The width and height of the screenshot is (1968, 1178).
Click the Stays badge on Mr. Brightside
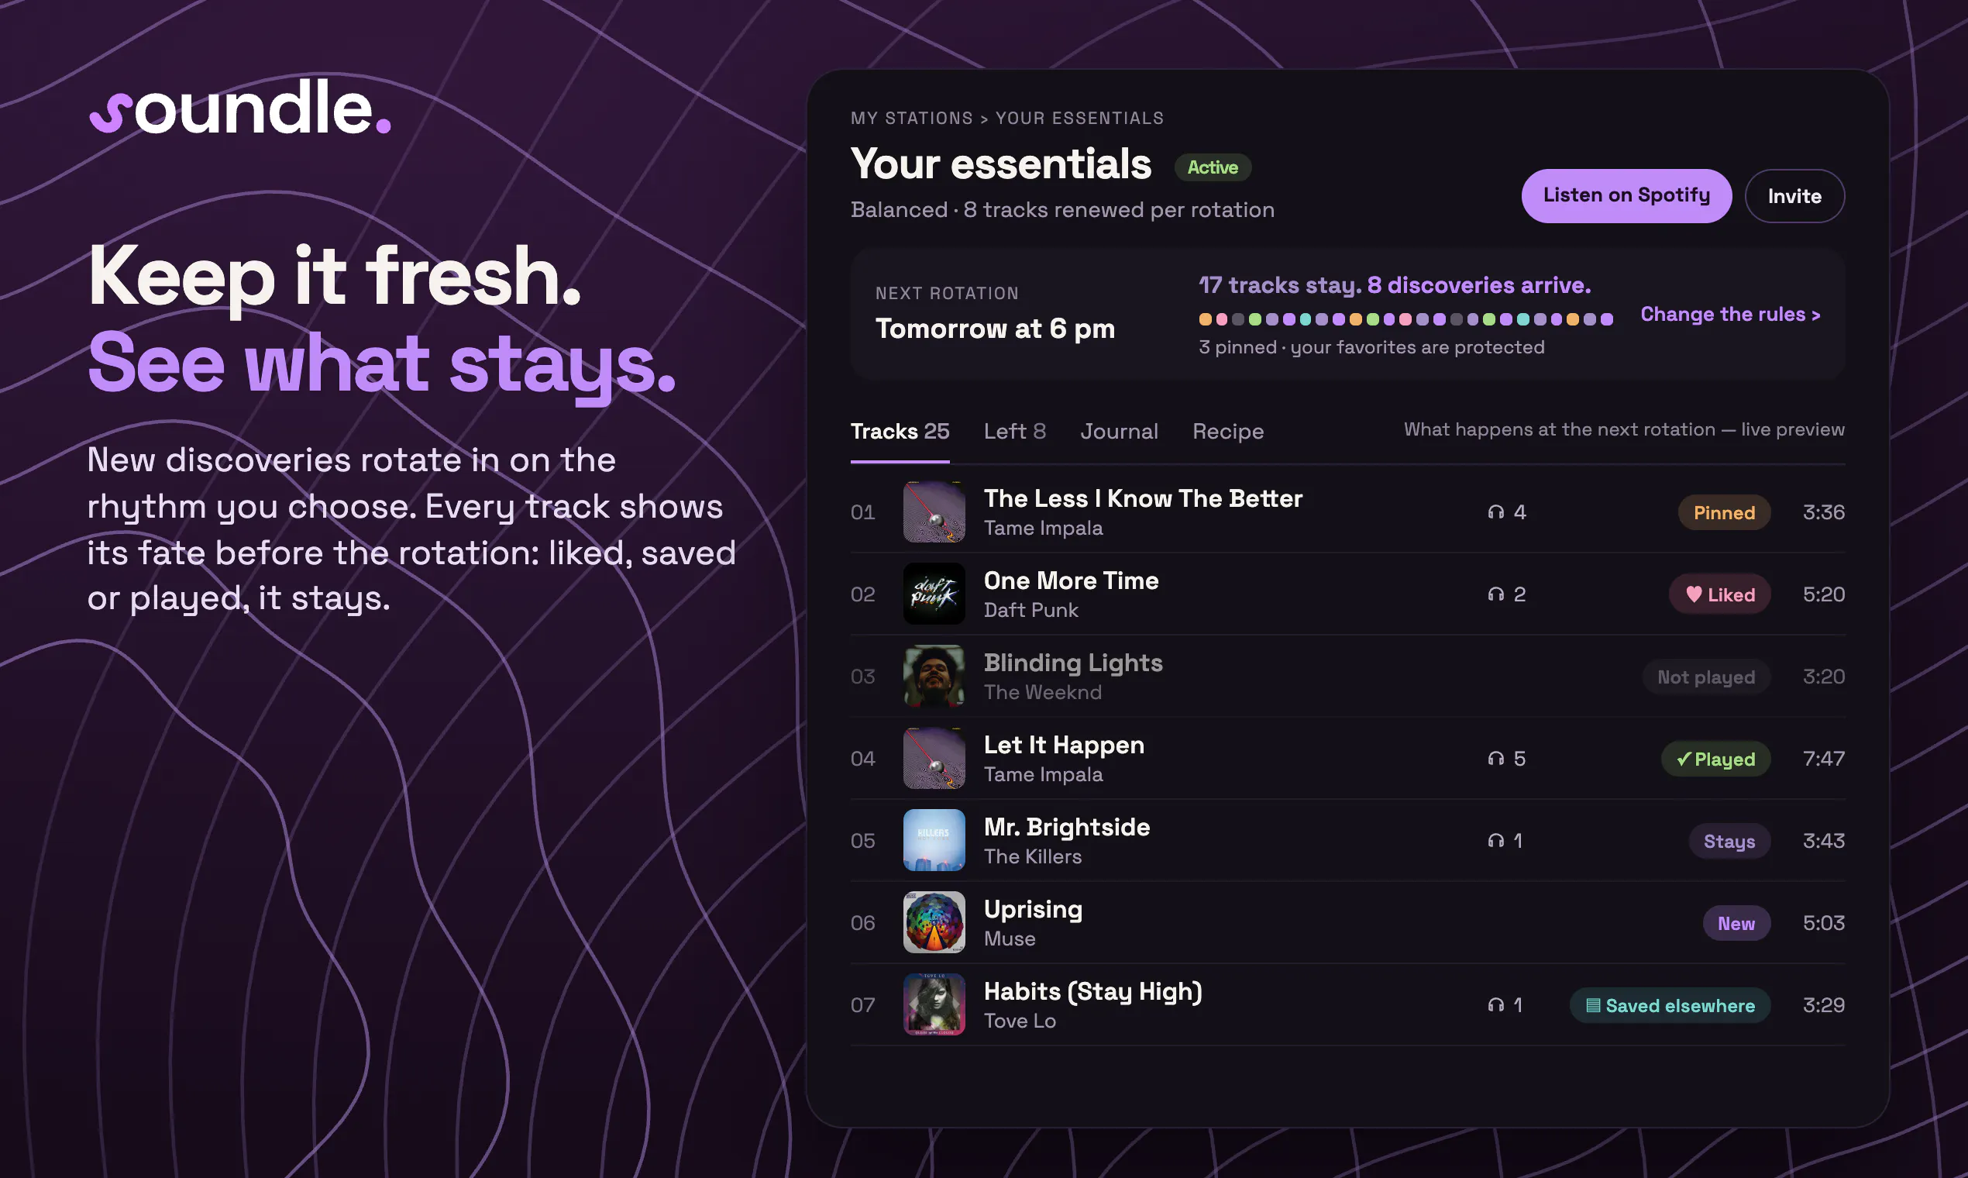[x=1729, y=842]
